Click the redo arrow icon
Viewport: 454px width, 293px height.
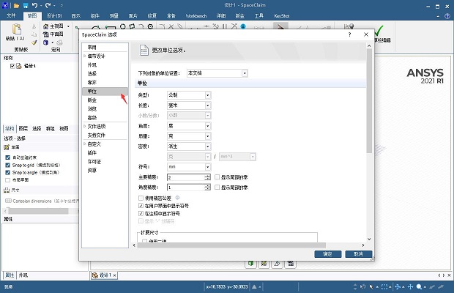tap(48, 5)
